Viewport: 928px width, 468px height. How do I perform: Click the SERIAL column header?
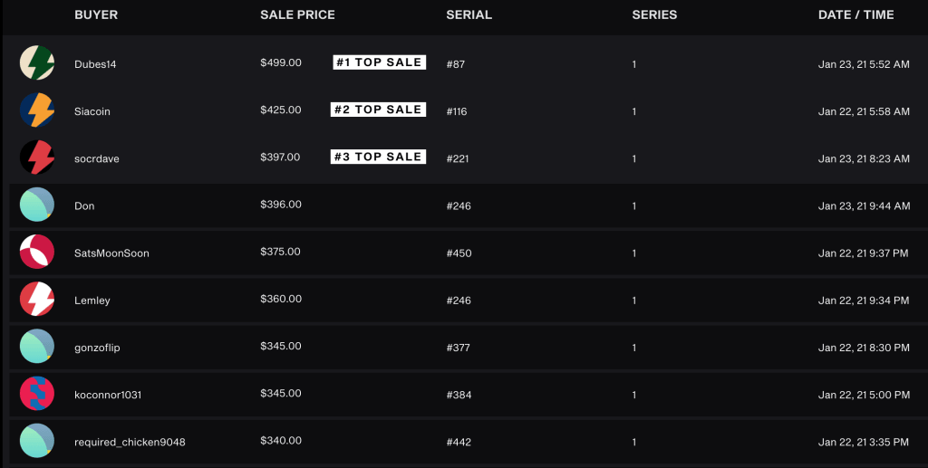(469, 15)
